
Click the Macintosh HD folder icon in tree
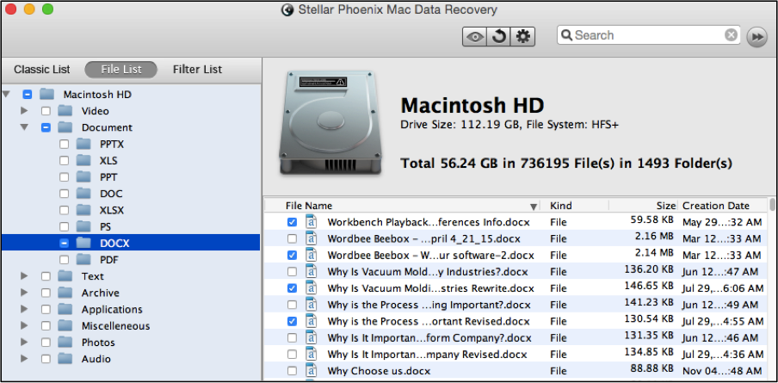(46, 95)
